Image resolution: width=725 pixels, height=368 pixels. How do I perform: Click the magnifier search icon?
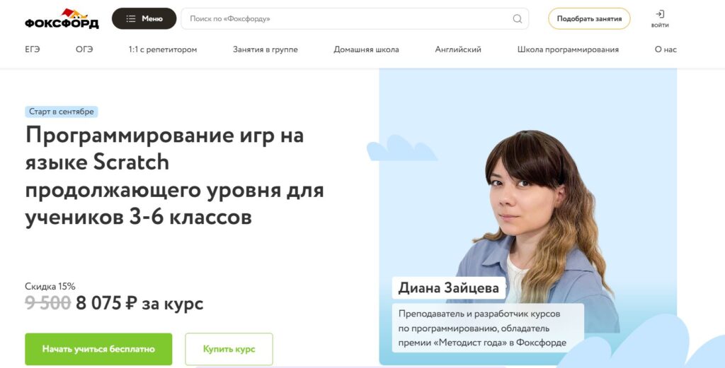[518, 18]
